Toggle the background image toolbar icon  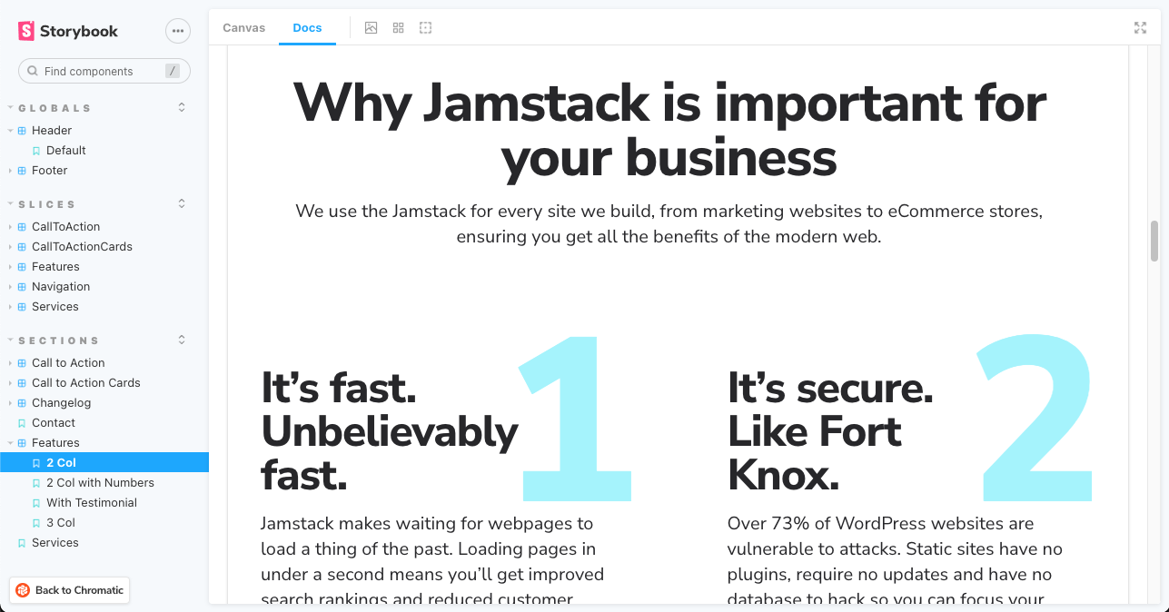point(371,28)
